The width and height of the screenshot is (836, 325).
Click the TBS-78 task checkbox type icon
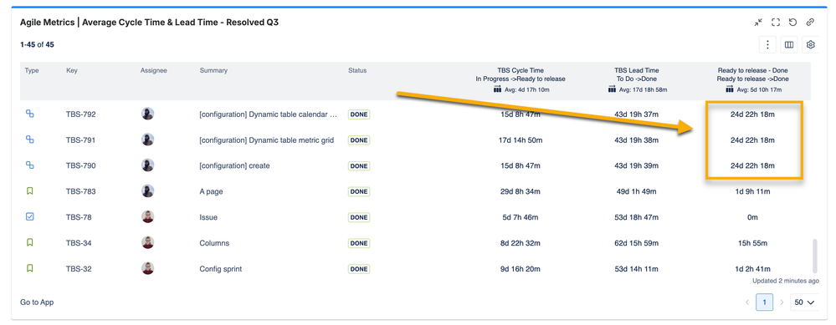[x=30, y=217]
